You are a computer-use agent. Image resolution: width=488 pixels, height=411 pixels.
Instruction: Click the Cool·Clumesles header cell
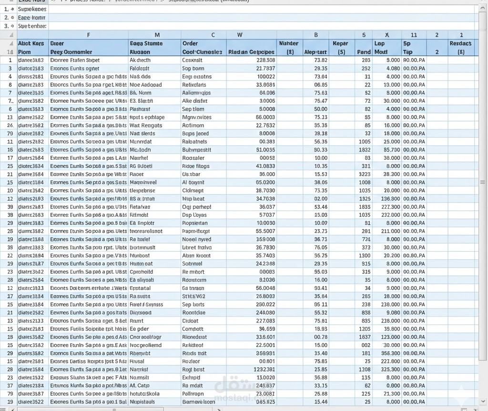coord(203,51)
